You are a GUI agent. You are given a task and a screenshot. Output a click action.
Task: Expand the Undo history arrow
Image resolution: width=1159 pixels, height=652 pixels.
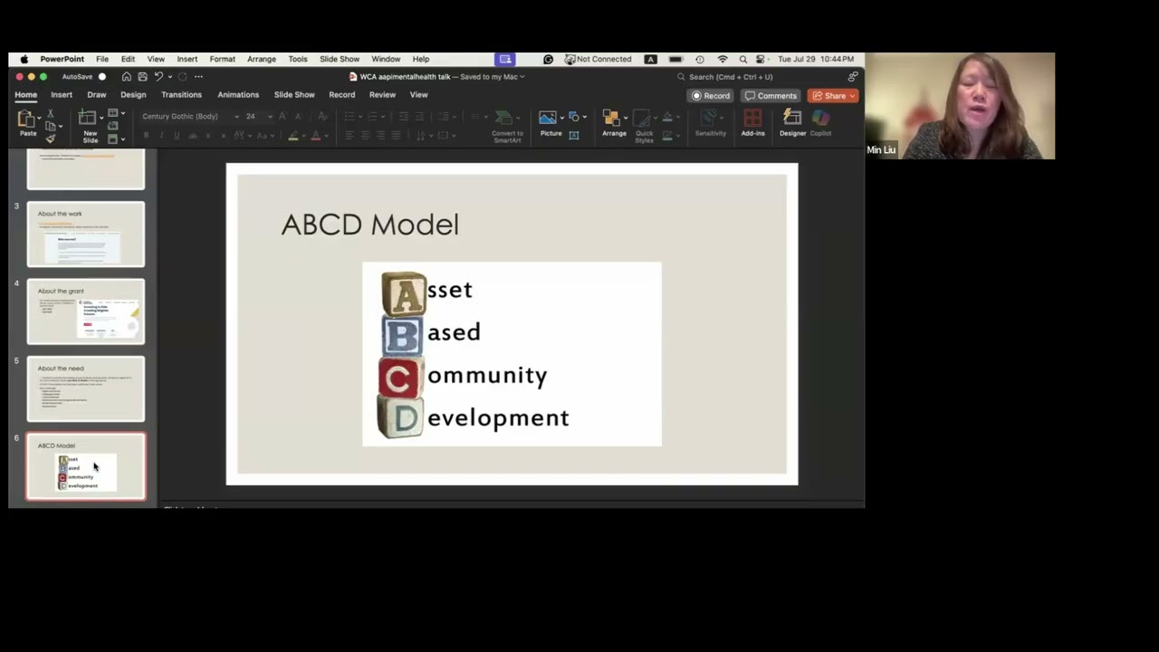(x=168, y=77)
